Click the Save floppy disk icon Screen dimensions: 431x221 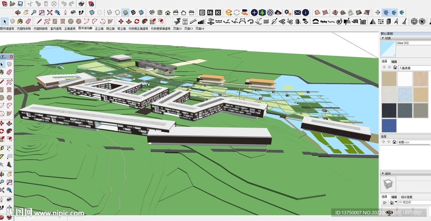click(20, 3)
